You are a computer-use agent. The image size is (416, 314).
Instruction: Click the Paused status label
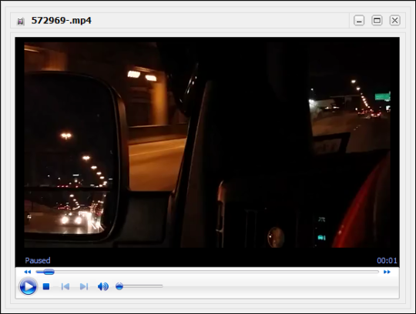pos(38,260)
